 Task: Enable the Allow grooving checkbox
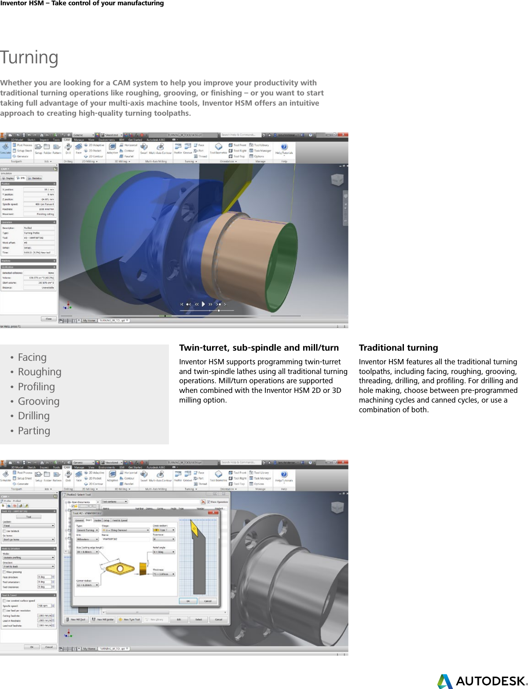(x=5, y=572)
